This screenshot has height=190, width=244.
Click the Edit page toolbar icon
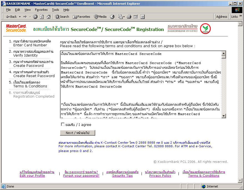[x=136, y=17]
